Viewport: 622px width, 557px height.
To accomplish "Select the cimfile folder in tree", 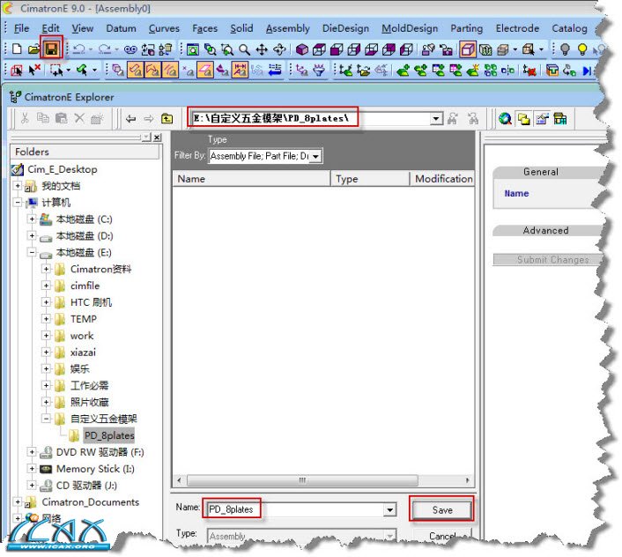I will [85, 286].
